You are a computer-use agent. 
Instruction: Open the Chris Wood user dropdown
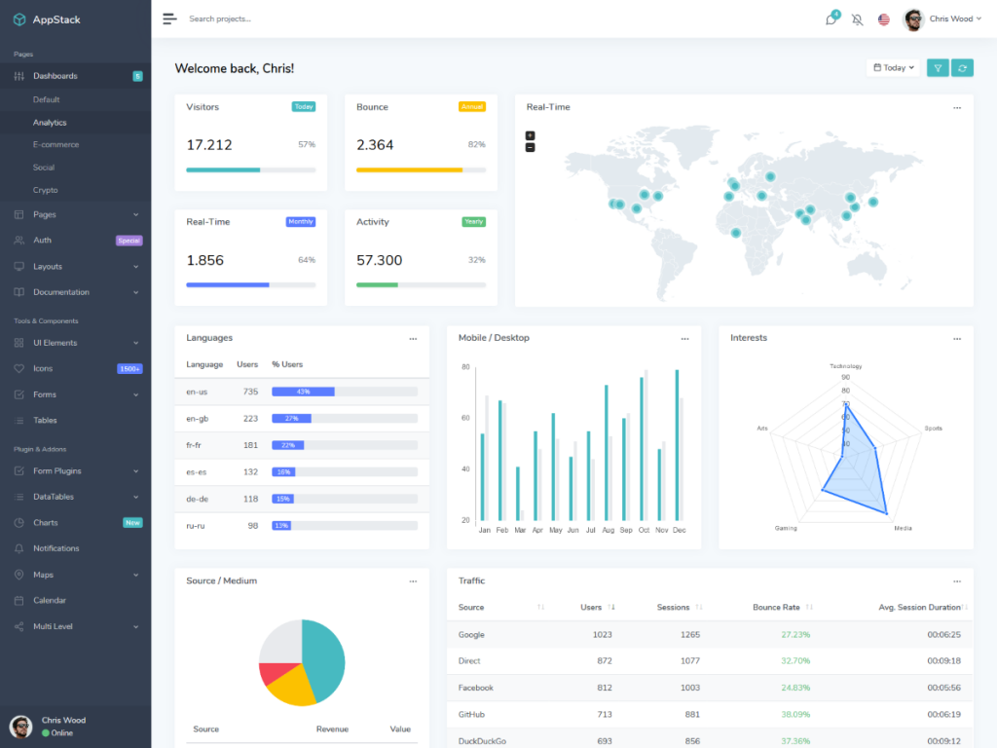(942, 19)
